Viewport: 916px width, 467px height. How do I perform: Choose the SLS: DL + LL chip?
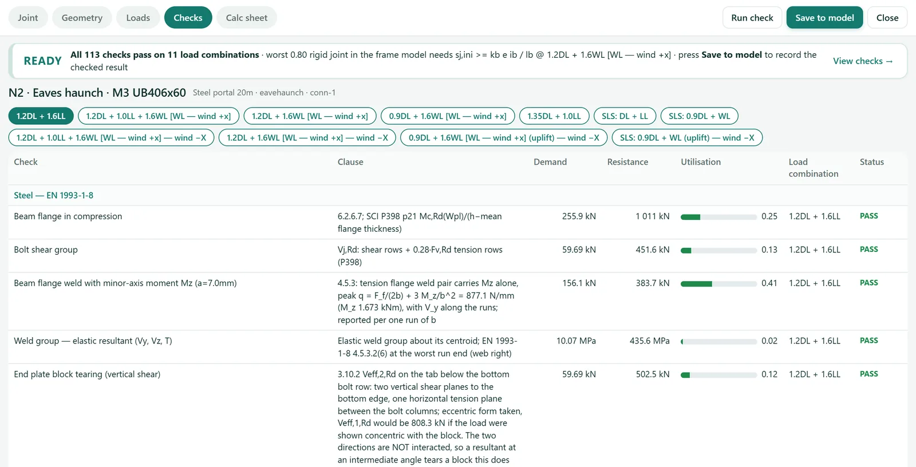(x=625, y=116)
